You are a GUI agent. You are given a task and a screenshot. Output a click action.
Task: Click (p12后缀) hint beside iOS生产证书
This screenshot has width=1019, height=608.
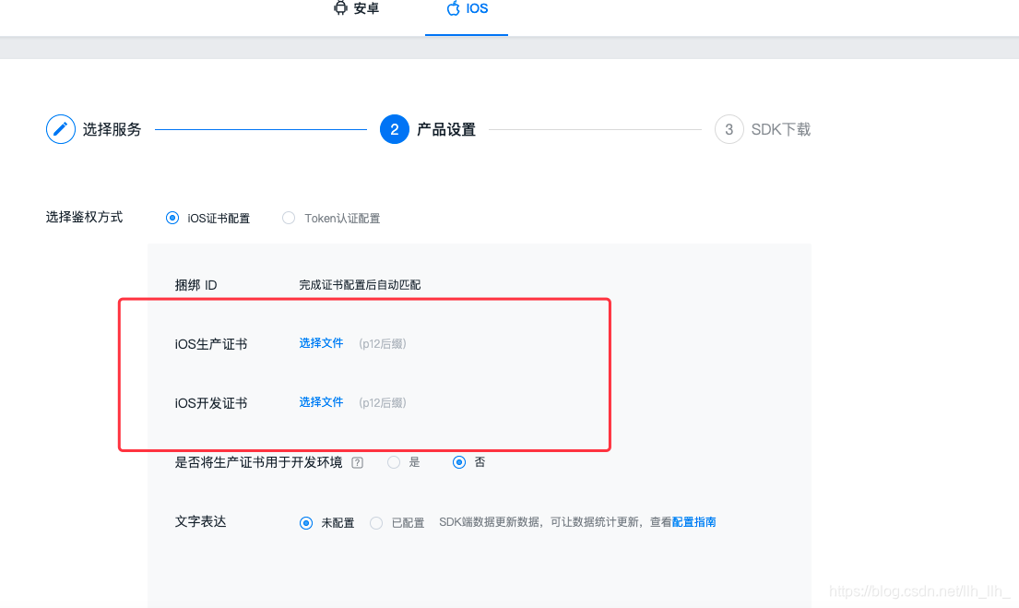click(x=383, y=344)
